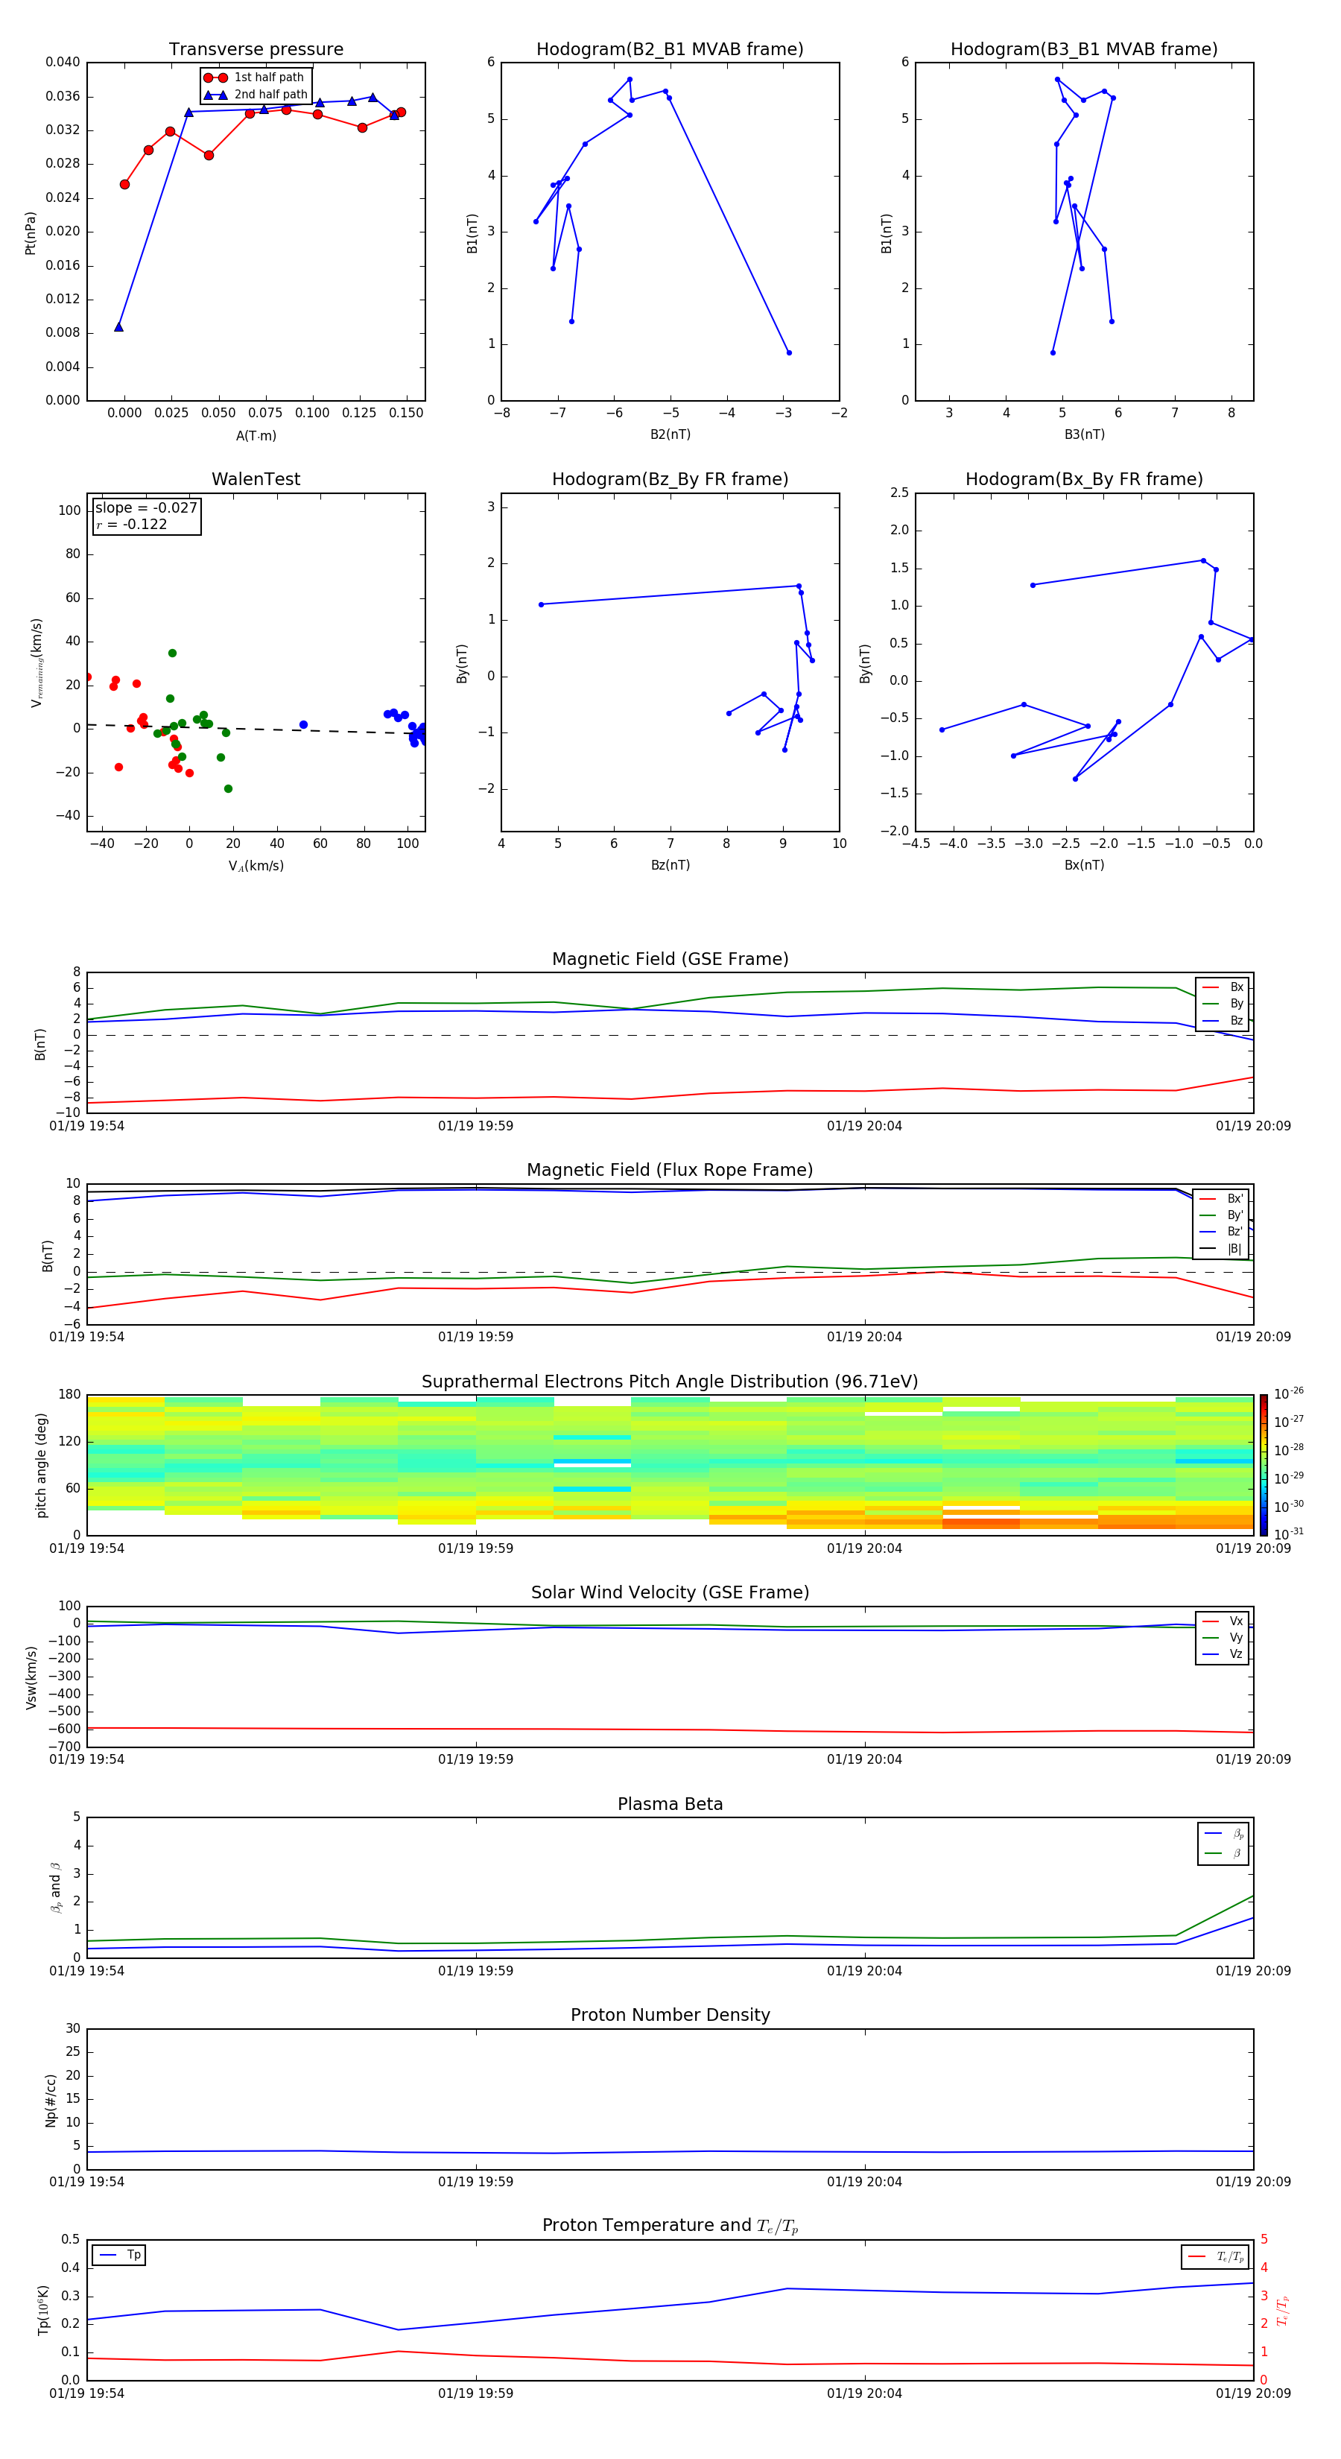Screen dimensions: 1341x2459
Task: Click the '|B|' legend entry in Flux Rope Frame
Action: coord(1222,1249)
